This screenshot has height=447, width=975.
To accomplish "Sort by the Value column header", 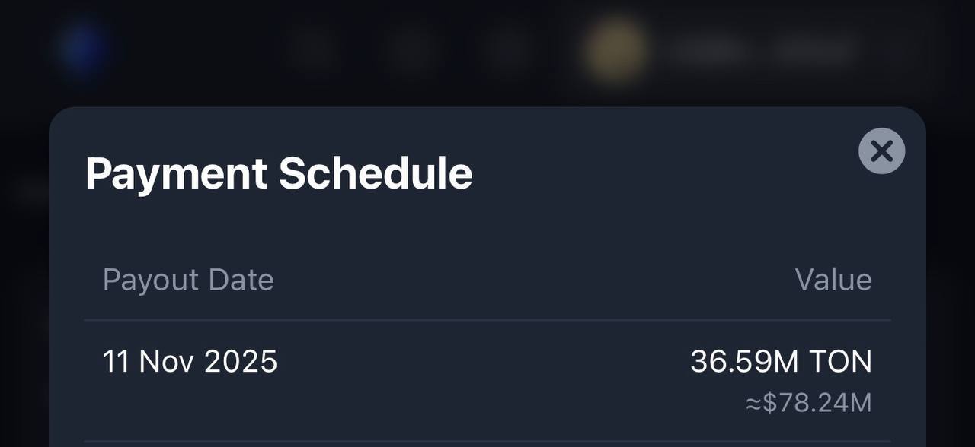I will point(833,280).
